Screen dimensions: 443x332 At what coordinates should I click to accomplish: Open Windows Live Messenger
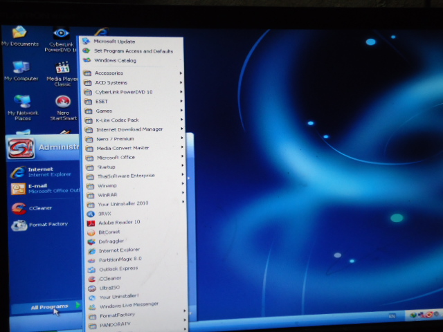point(123,306)
